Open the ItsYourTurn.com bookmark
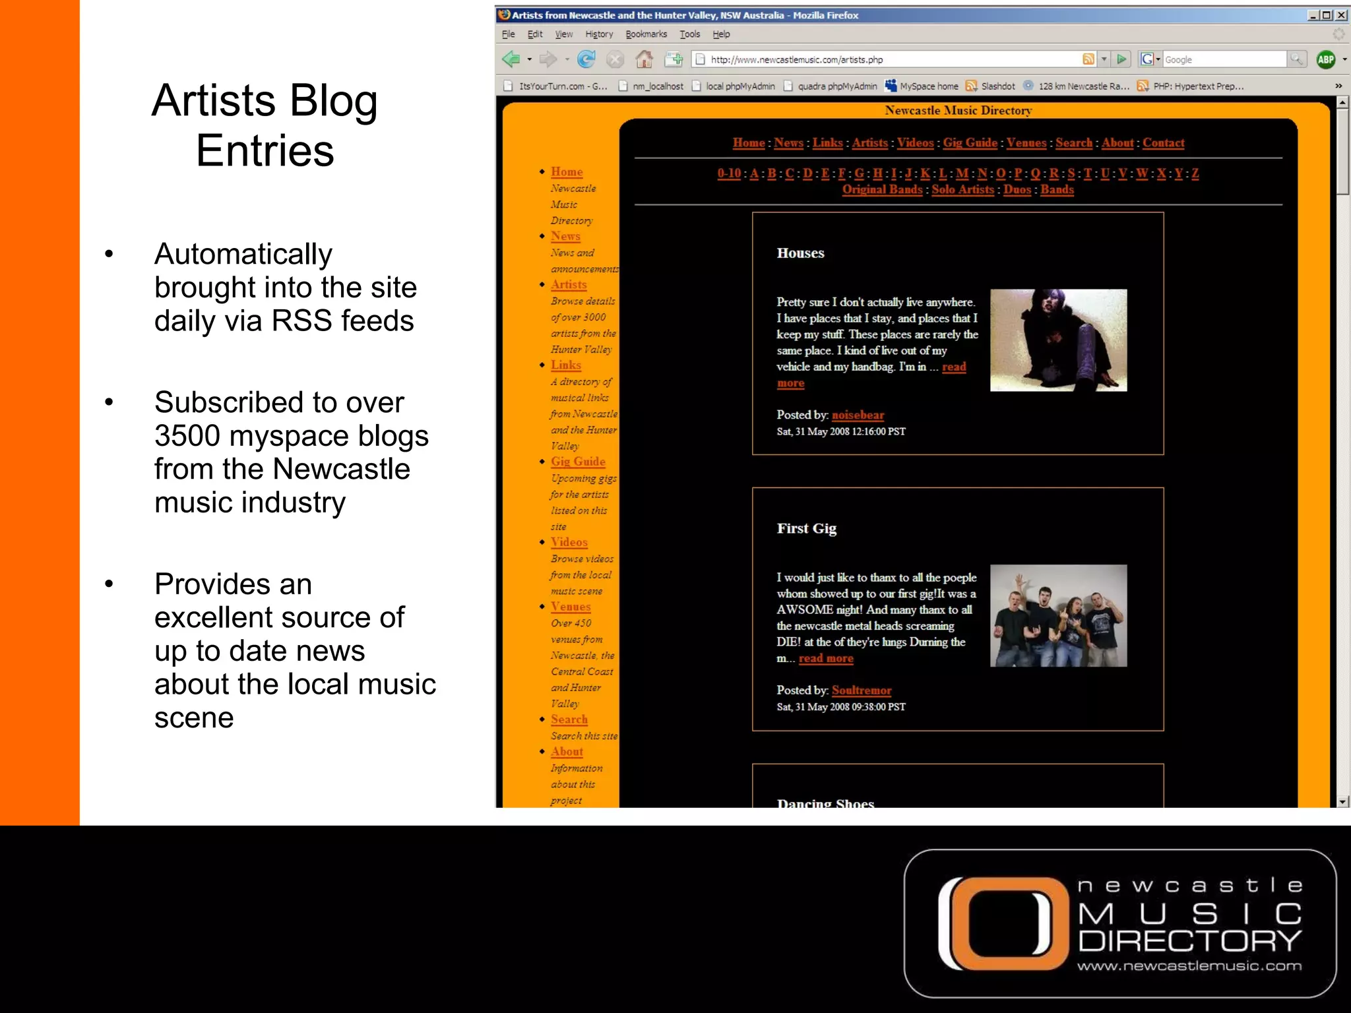 coord(555,86)
